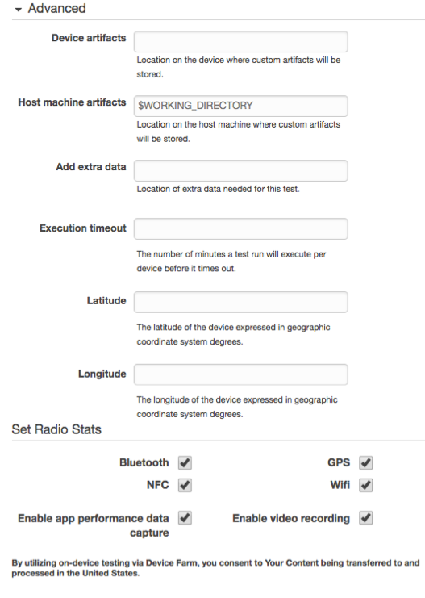Toggle the Wifi checkbox
The height and width of the screenshot is (598, 425).
tap(366, 485)
